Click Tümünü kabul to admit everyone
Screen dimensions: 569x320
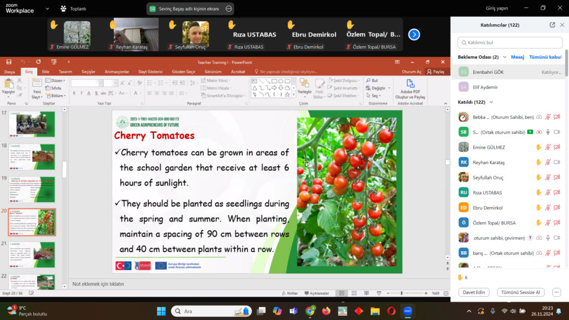pos(545,57)
